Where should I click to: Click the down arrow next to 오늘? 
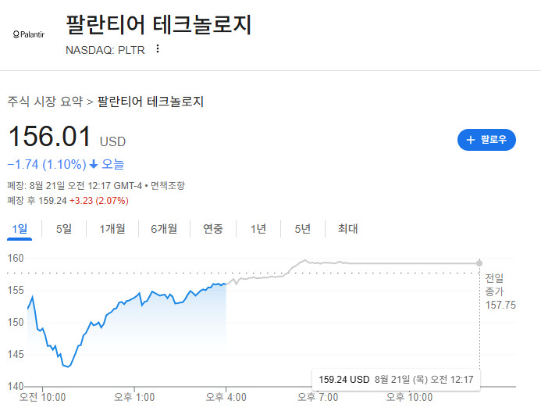pos(94,164)
